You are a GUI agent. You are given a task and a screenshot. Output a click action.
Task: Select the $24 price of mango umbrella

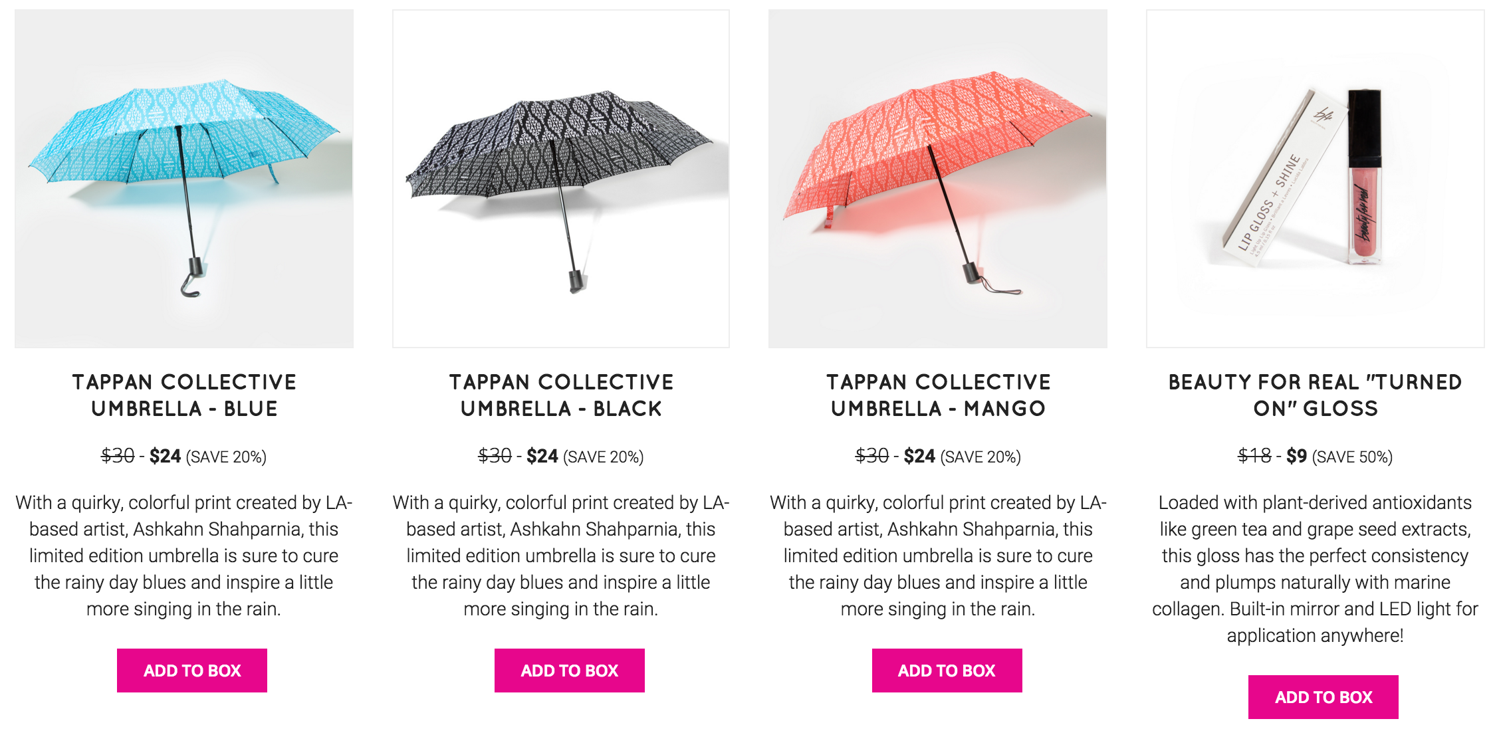pos(919,457)
